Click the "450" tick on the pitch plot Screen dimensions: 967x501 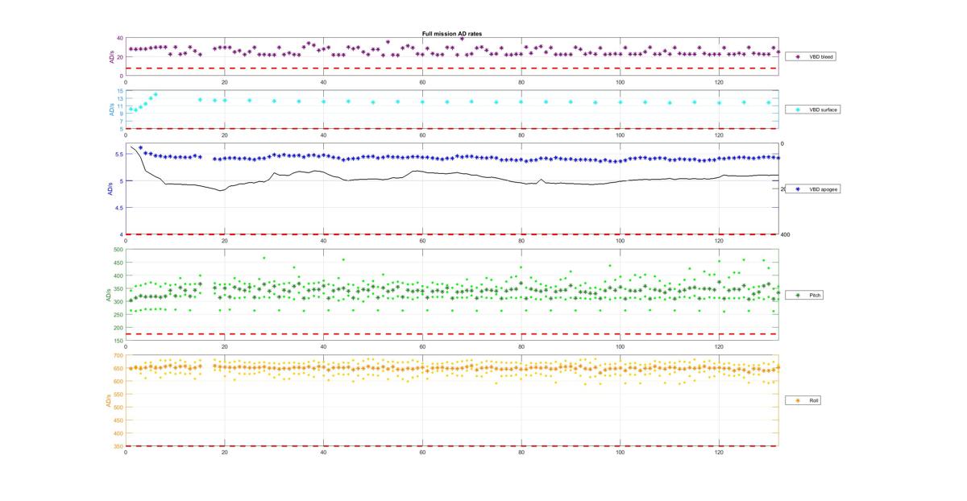[x=118, y=263]
